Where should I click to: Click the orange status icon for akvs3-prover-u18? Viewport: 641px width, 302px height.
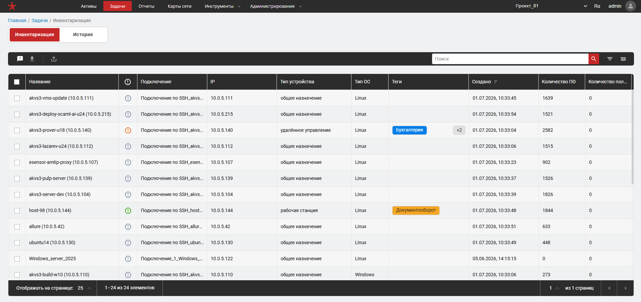click(x=128, y=130)
